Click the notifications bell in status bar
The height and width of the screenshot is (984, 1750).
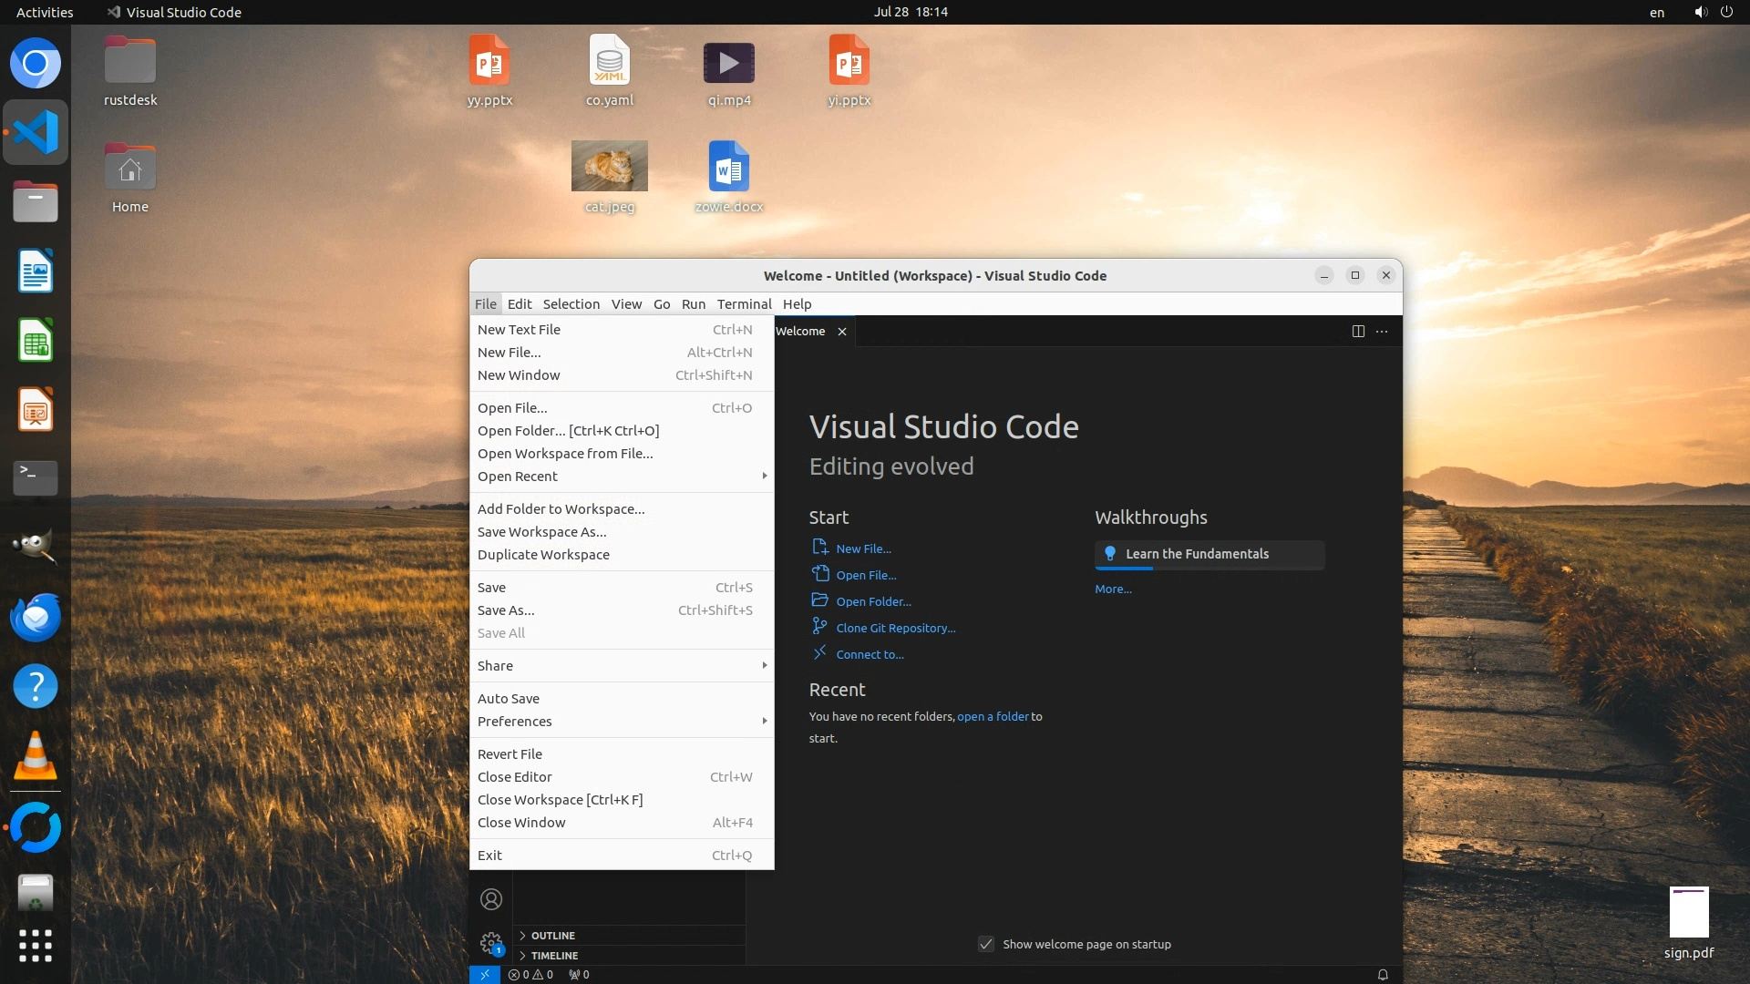pos(1383,974)
